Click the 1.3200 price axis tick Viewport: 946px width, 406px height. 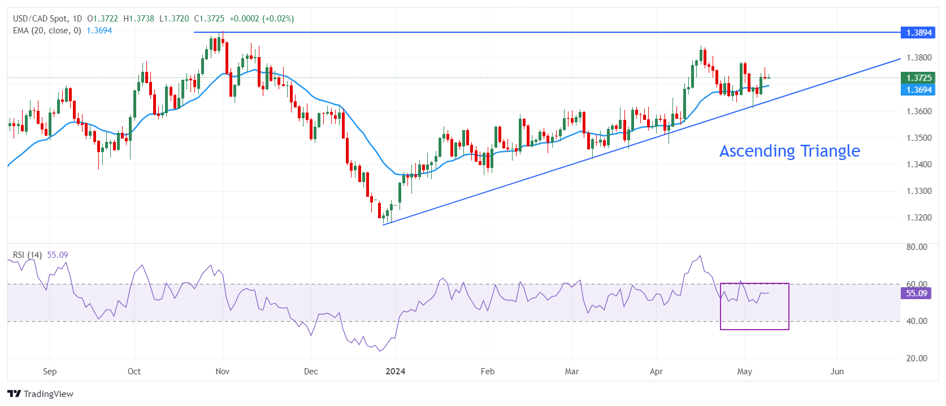[x=919, y=218]
